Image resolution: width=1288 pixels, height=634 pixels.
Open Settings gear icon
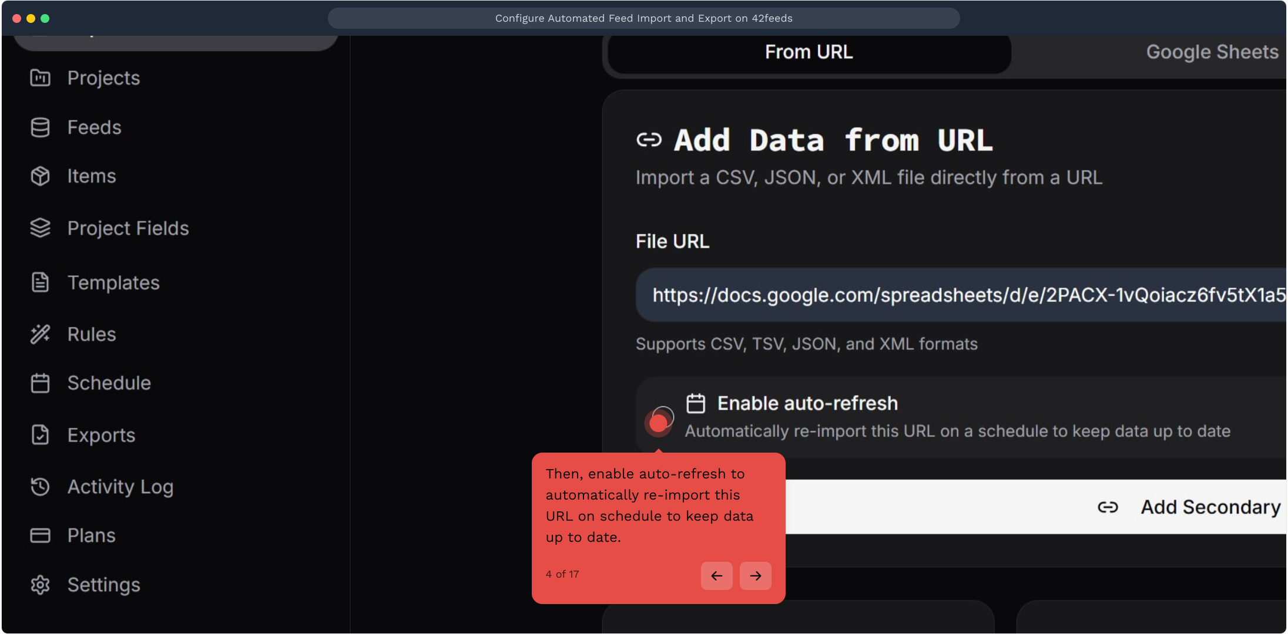coord(40,585)
